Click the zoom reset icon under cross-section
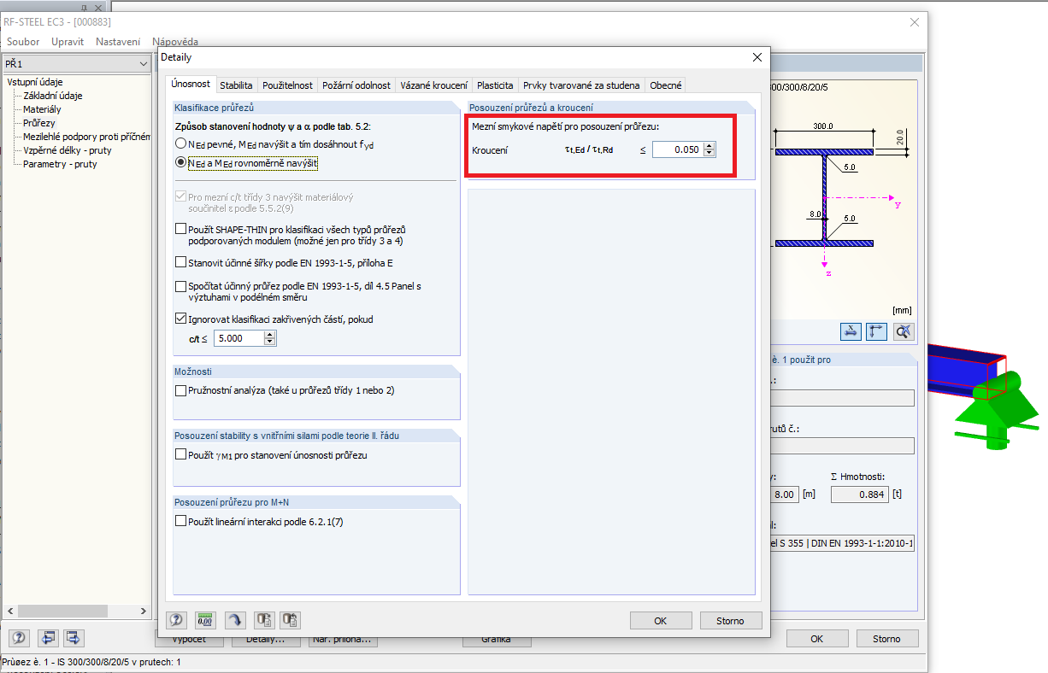 (904, 331)
